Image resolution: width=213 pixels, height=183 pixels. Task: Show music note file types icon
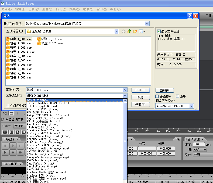(x=24, y=132)
